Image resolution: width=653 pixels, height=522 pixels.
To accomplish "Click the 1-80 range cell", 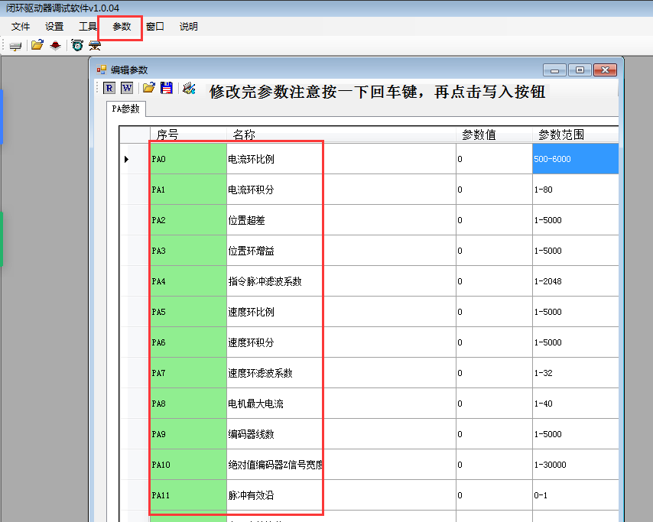I will (x=575, y=190).
